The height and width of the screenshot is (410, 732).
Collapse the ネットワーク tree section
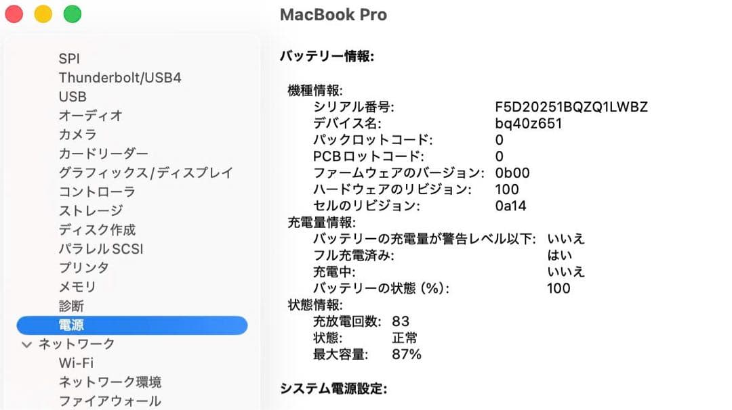(x=26, y=344)
